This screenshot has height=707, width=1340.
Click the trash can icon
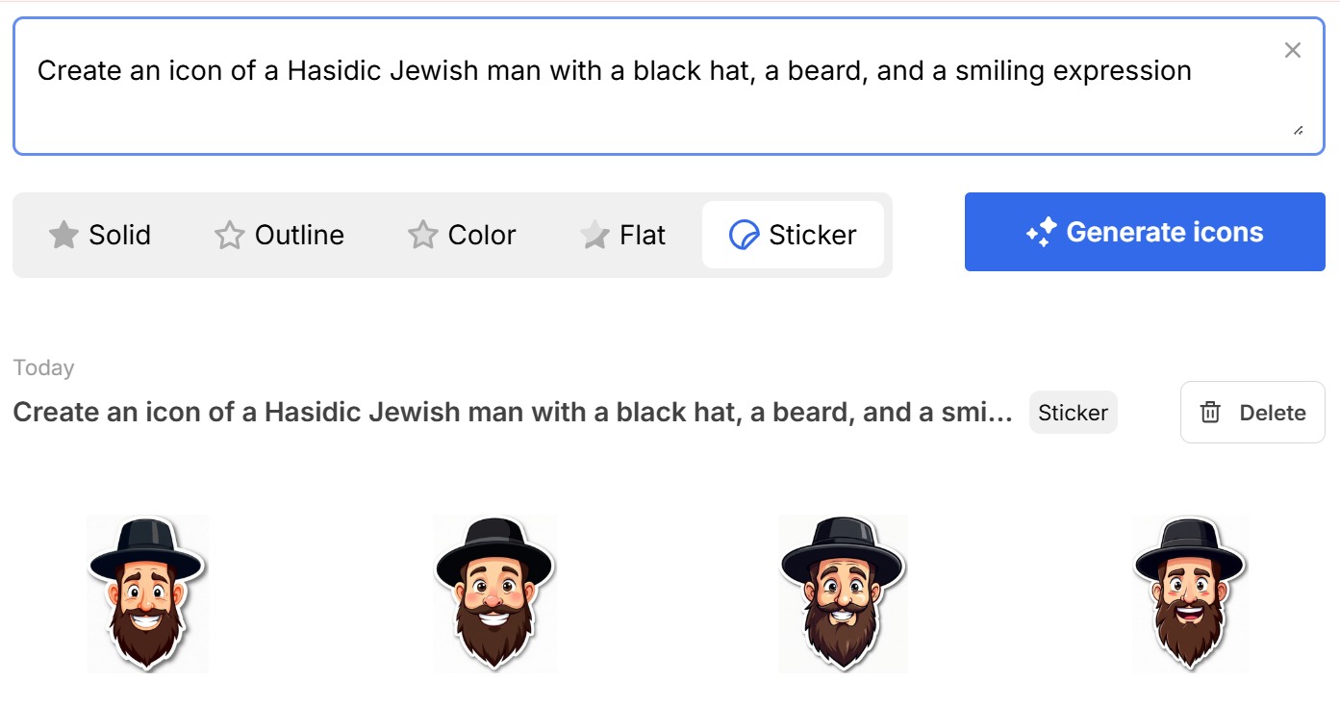point(1210,413)
